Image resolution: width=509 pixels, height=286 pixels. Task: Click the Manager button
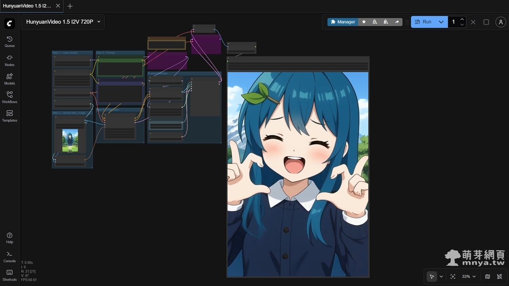(x=342, y=22)
